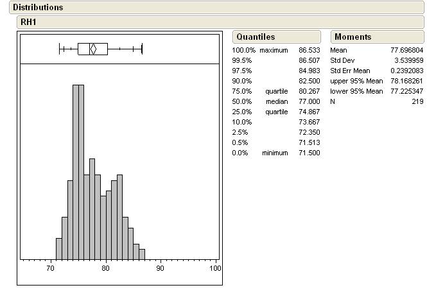Image resolution: width=427 pixels, height=290 pixels.
Task: Click the right whisker end of box plot
Action: pos(141,49)
